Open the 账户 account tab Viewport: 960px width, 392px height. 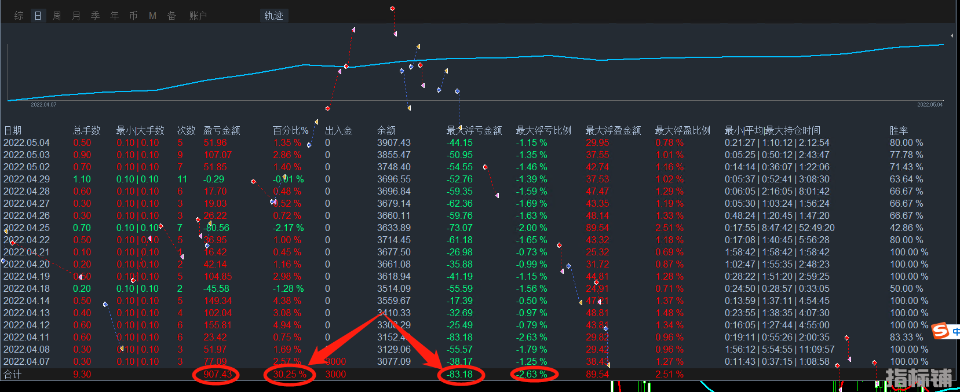click(x=198, y=16)
